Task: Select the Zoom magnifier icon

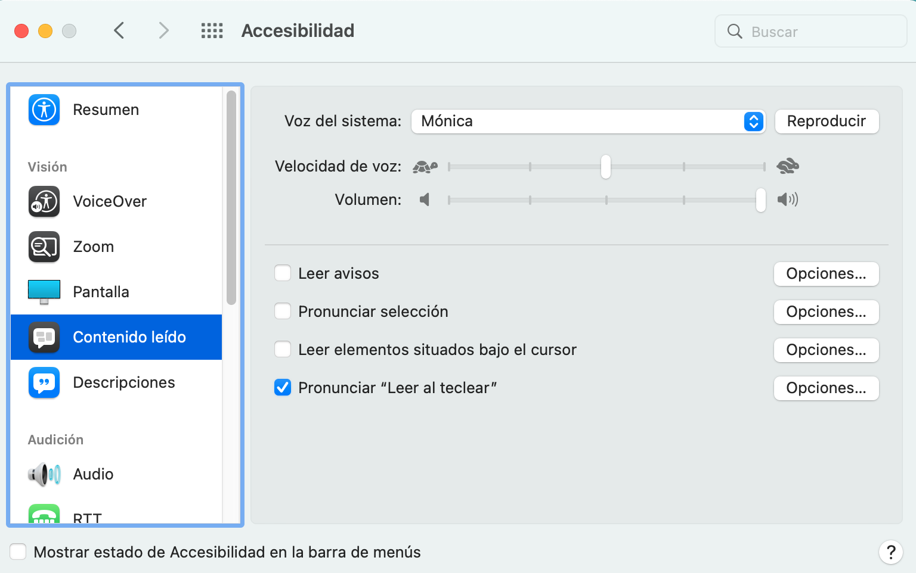Action: [44, 247]
